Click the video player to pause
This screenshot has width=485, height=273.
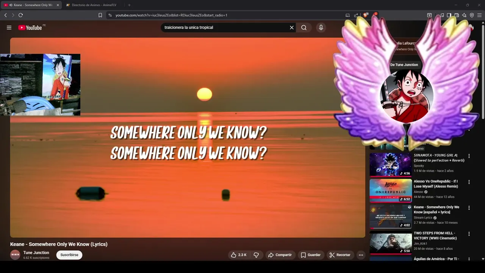188,137
